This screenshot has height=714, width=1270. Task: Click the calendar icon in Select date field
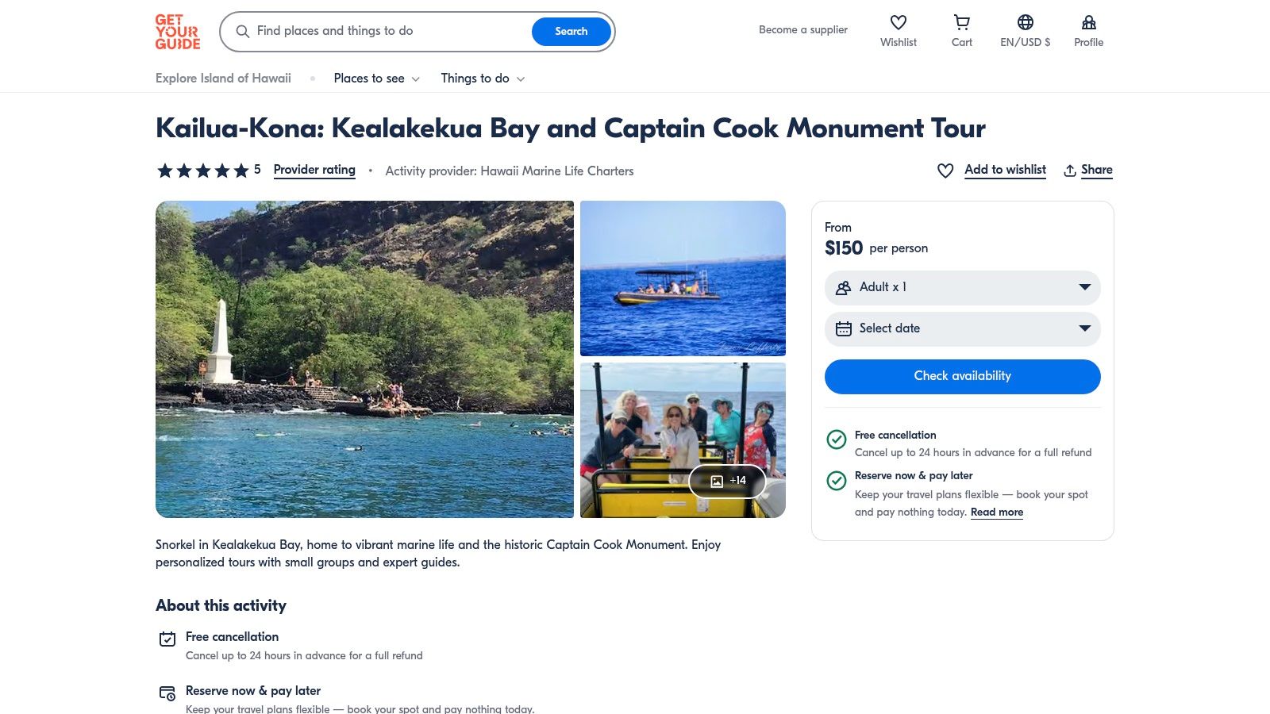pyautogui.click(x=843, y=328)
